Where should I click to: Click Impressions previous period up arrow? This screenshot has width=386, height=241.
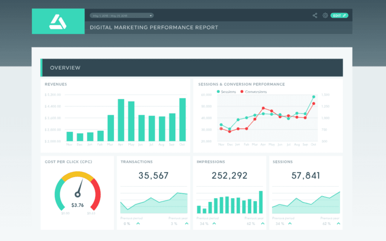click(214, 224)
